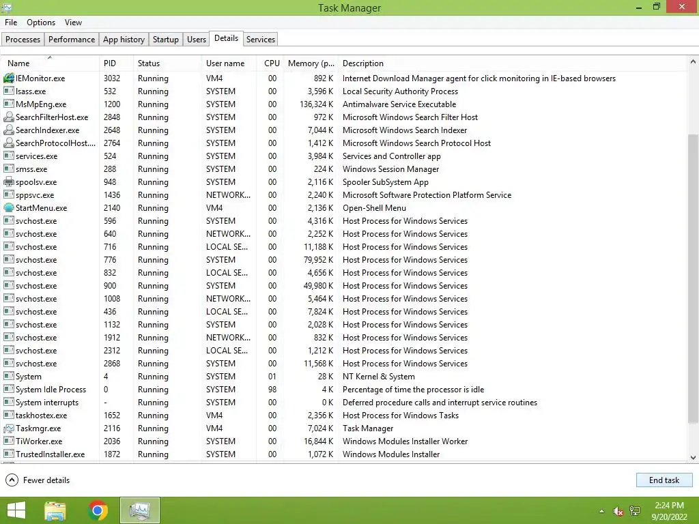Launch Google Chrome from the taskbar
Screen dimensions: 699x524
pyautogui.click(x=98, y=510)
